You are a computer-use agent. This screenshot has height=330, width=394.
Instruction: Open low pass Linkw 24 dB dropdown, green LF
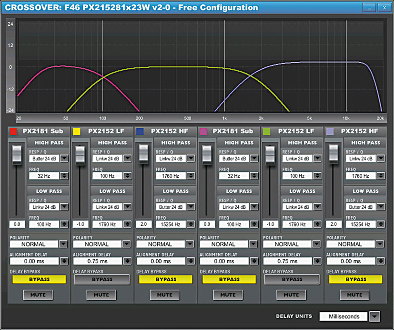pyautogui.click(x=317, y=207)
